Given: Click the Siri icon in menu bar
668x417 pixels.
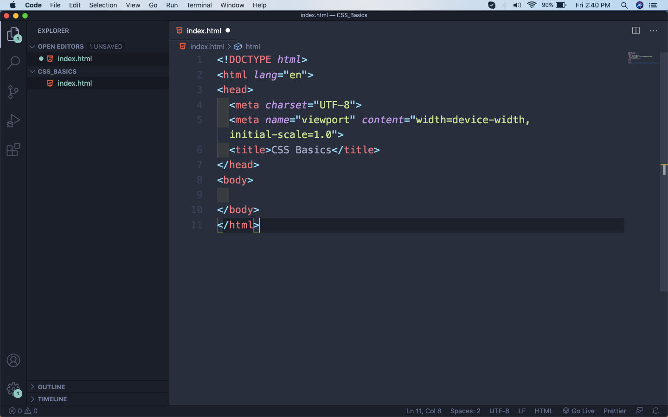Looking at the screenshot, I should (640, 5).
